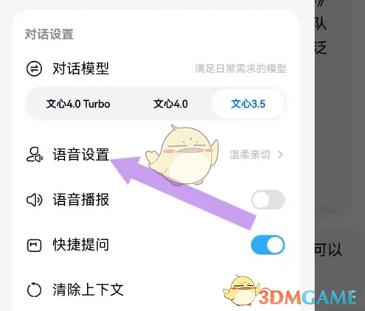The width and height of the screenshot is (365, 311).
Task: Click the yellow chick mascot sticker
Action: click(x=182, y=154)
